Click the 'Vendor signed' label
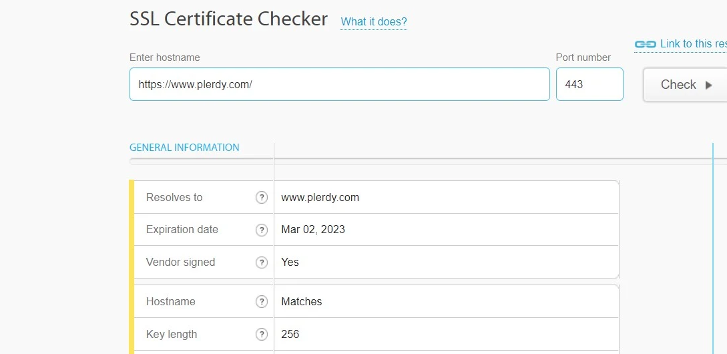Viewport: 727px width, 354px height. 180,262
